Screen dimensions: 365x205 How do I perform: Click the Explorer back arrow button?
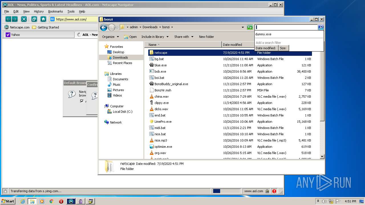click(x=104, y=27)
